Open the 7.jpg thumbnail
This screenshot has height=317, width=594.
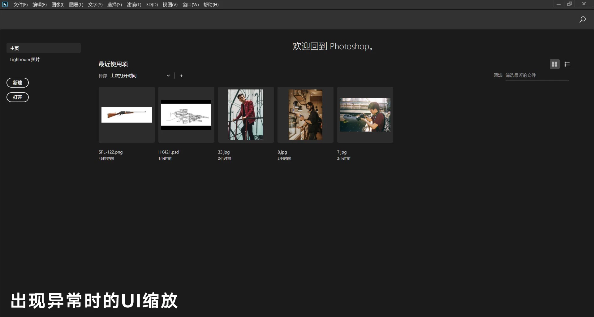[365, 115]
